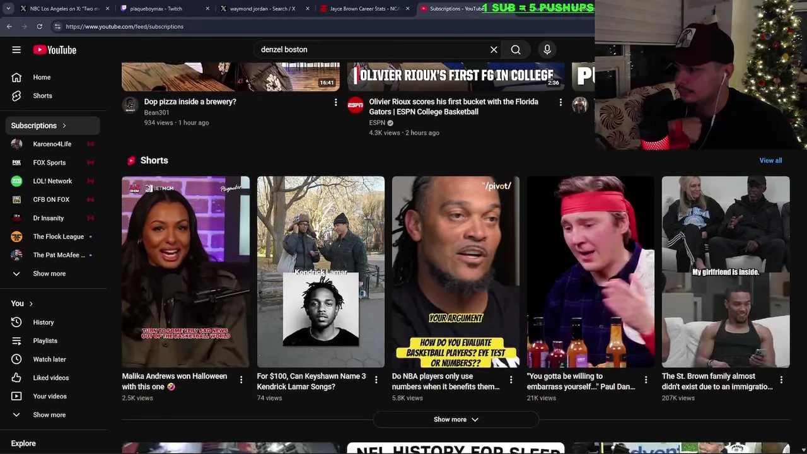This screenshot has width=807, height=454.
Task: Play the Olivier Rioux first FG thumbnail
Action: click(x=455, y=77)
